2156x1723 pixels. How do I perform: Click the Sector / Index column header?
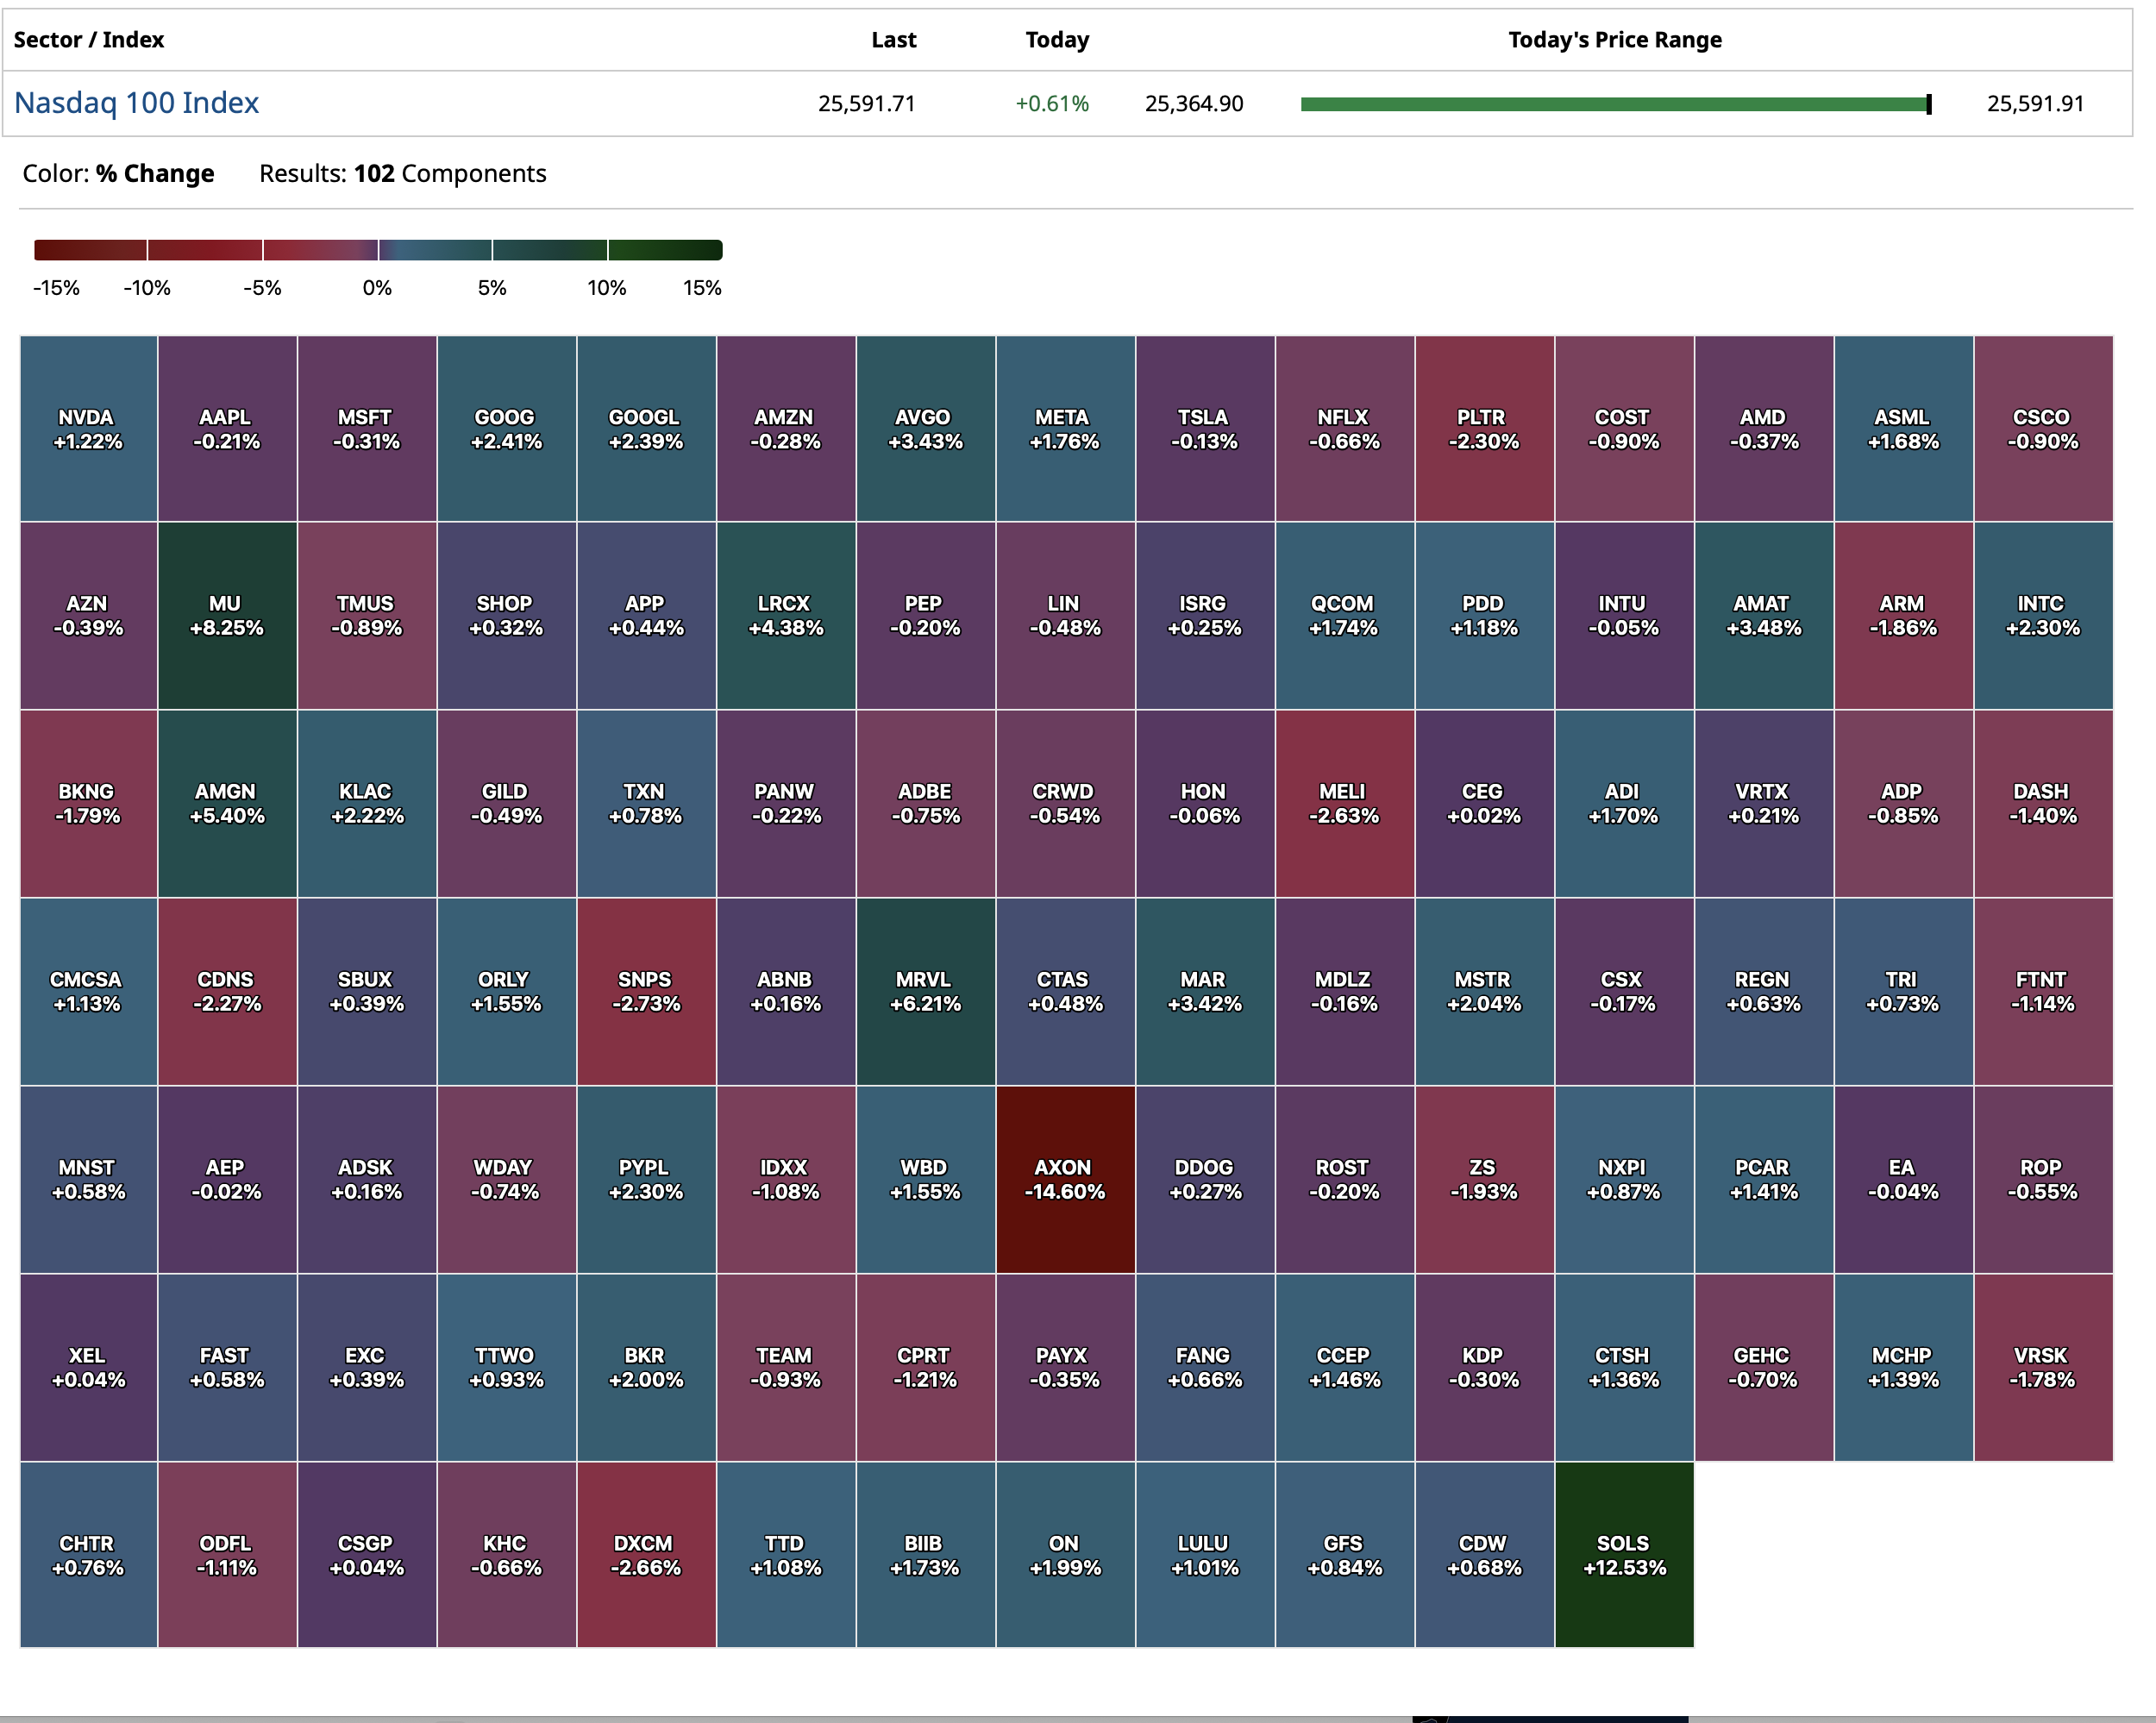click(89, 40)
